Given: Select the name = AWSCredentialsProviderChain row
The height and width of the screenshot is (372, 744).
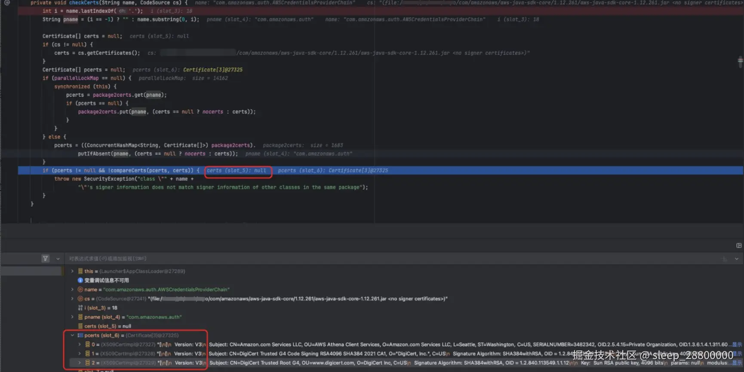Looking at the screenshot, I should [x=157, y=289].
